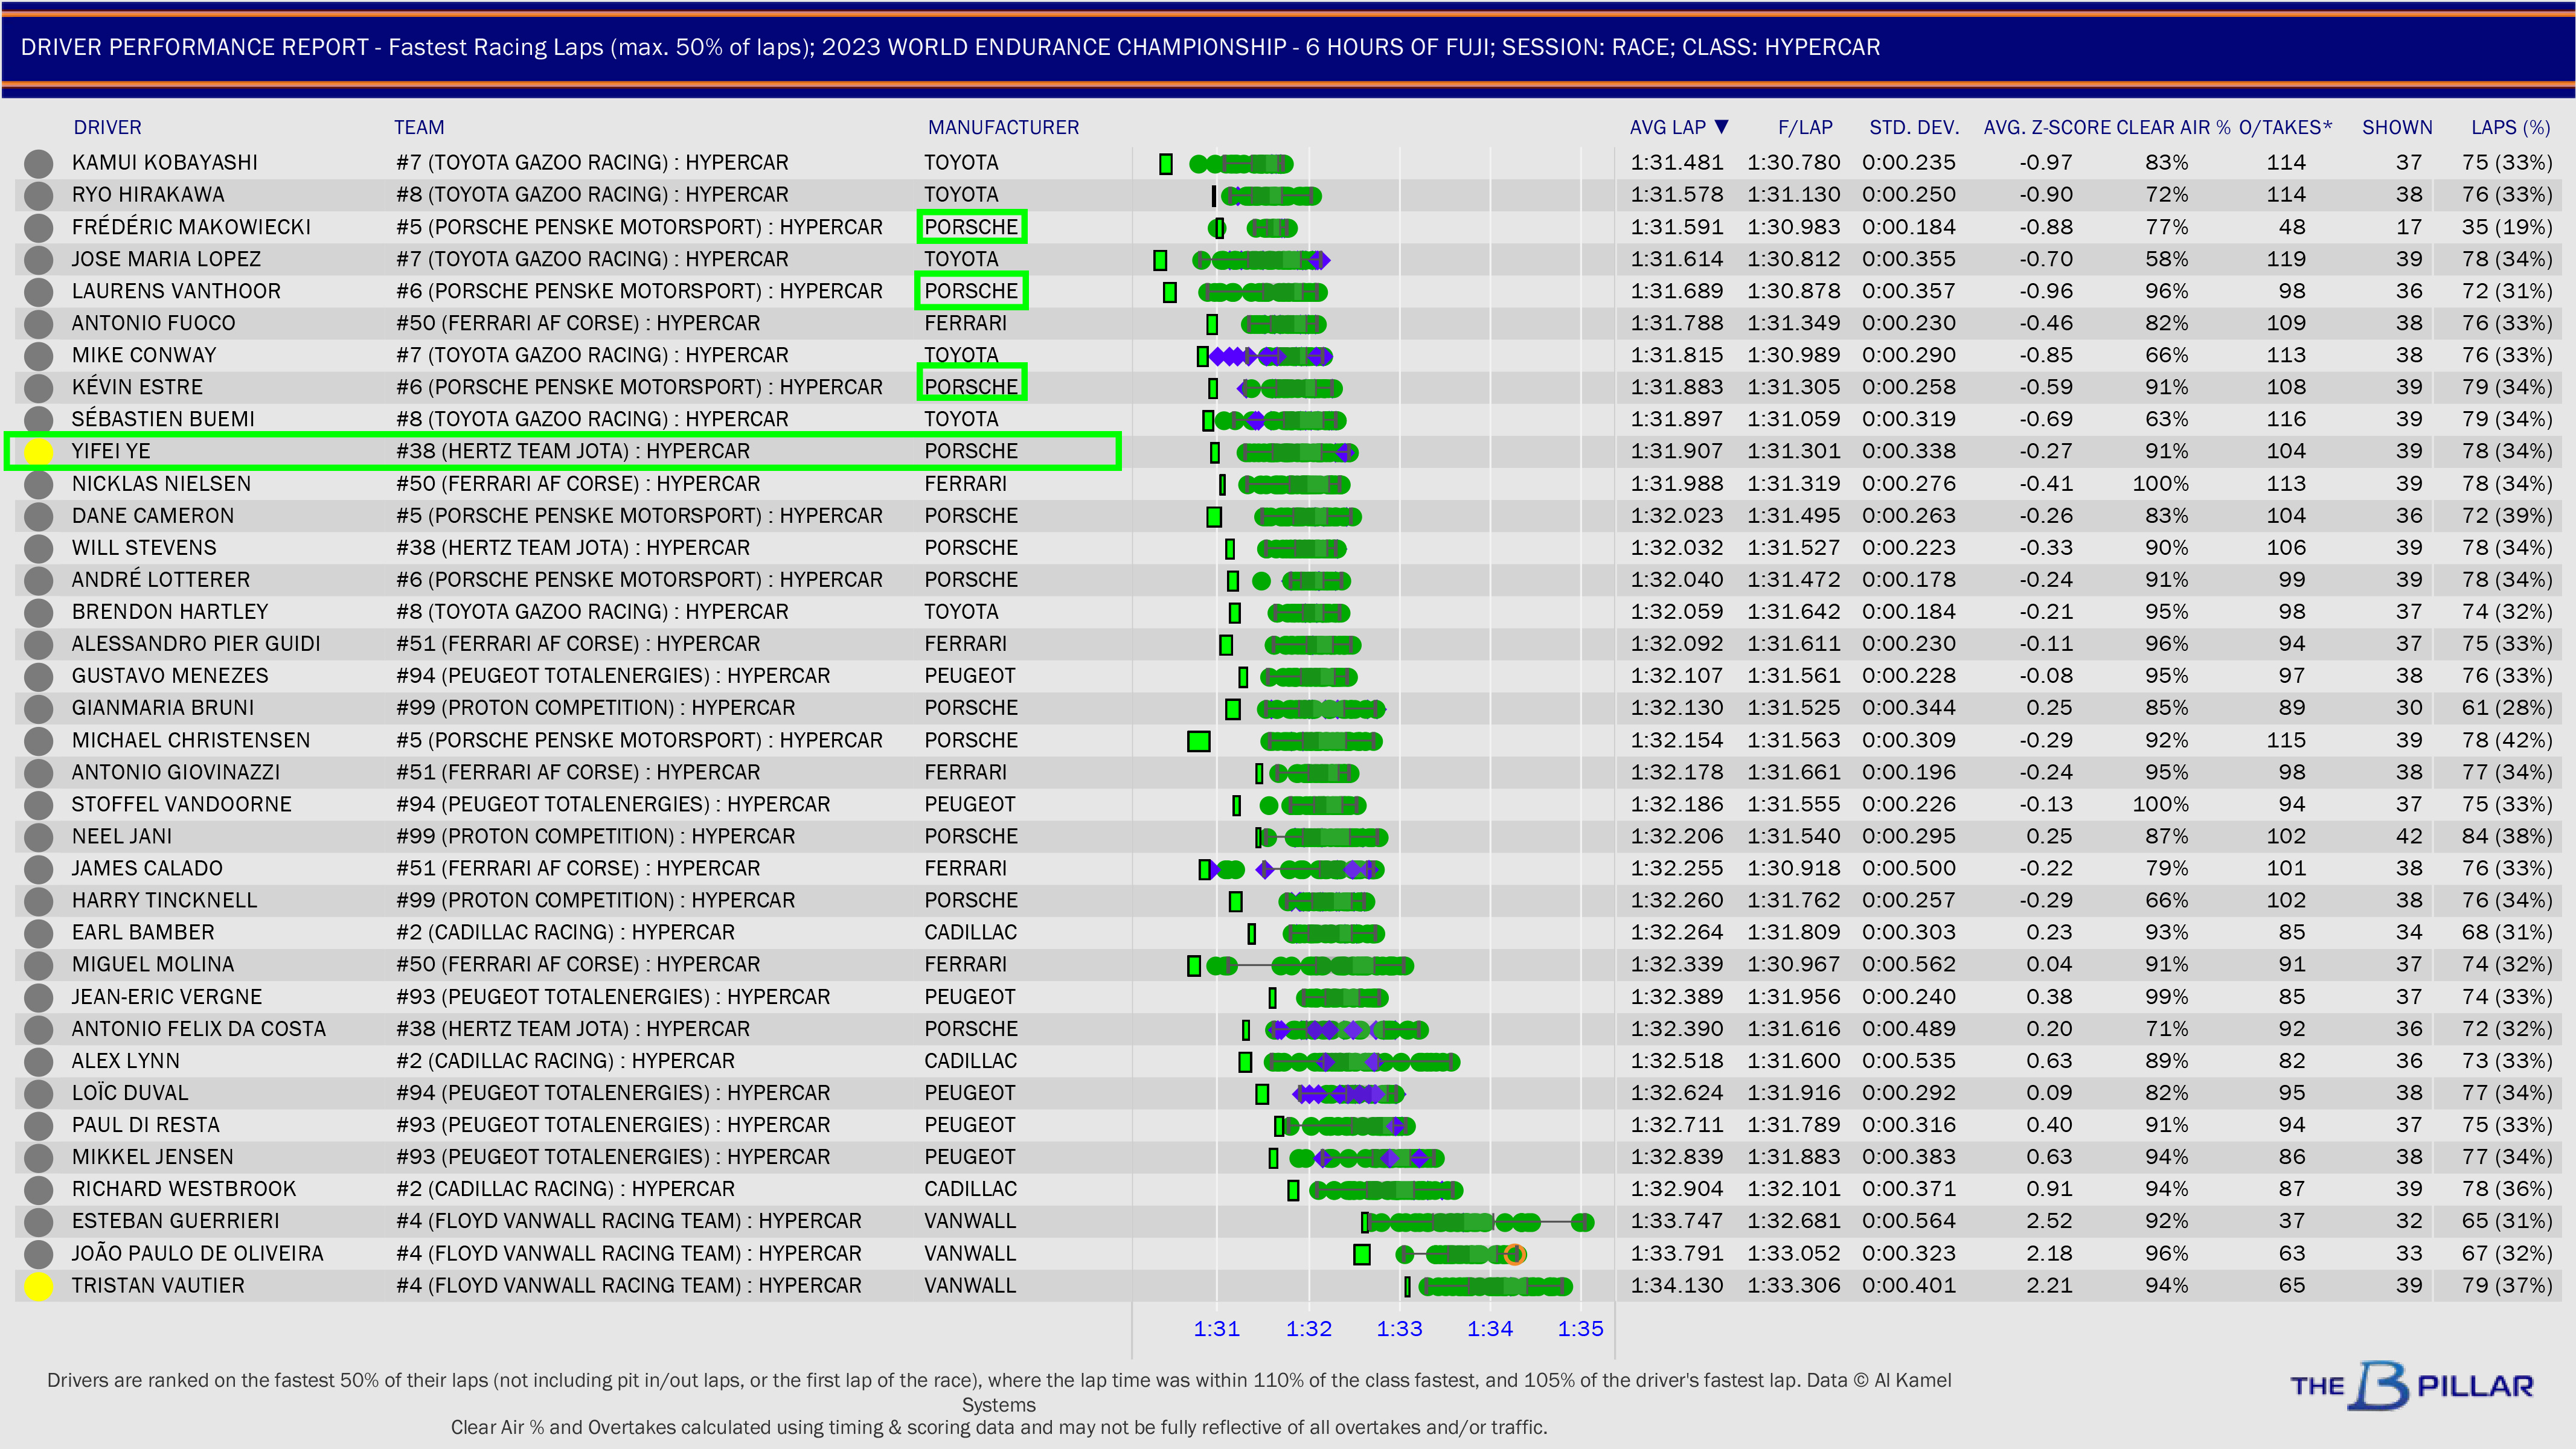Viewport: 2576px width, 1449px height.
Task: Select the Brendon Hartley driver name
Action: [x=170, y=612]
